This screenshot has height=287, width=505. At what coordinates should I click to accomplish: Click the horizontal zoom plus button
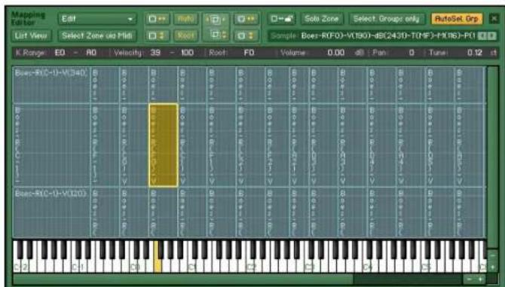click(x=480, y=279)
